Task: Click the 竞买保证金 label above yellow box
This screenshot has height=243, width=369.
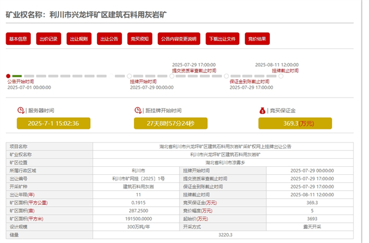Action: [283, 110]
